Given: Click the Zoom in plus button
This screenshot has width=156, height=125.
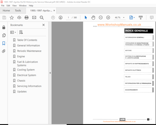Looking at the screenshot, I should tap(108, 18).
